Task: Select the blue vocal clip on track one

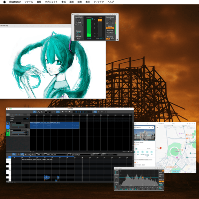Action: 55,125
